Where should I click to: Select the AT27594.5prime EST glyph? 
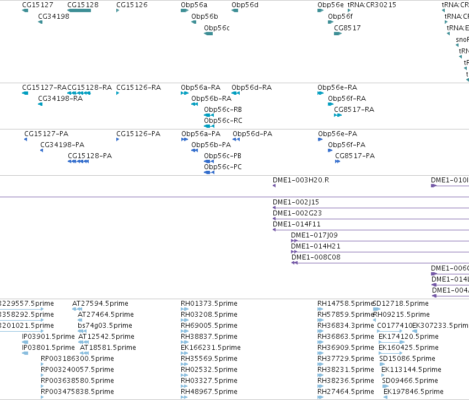pyautogui.click(x=77, y=309)
